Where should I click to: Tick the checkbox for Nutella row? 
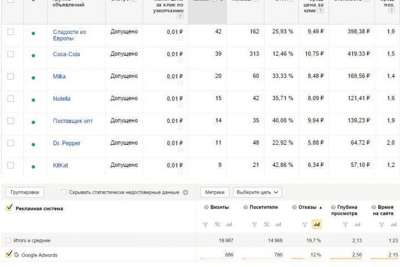pyautogui.click(x=11, y=98)
